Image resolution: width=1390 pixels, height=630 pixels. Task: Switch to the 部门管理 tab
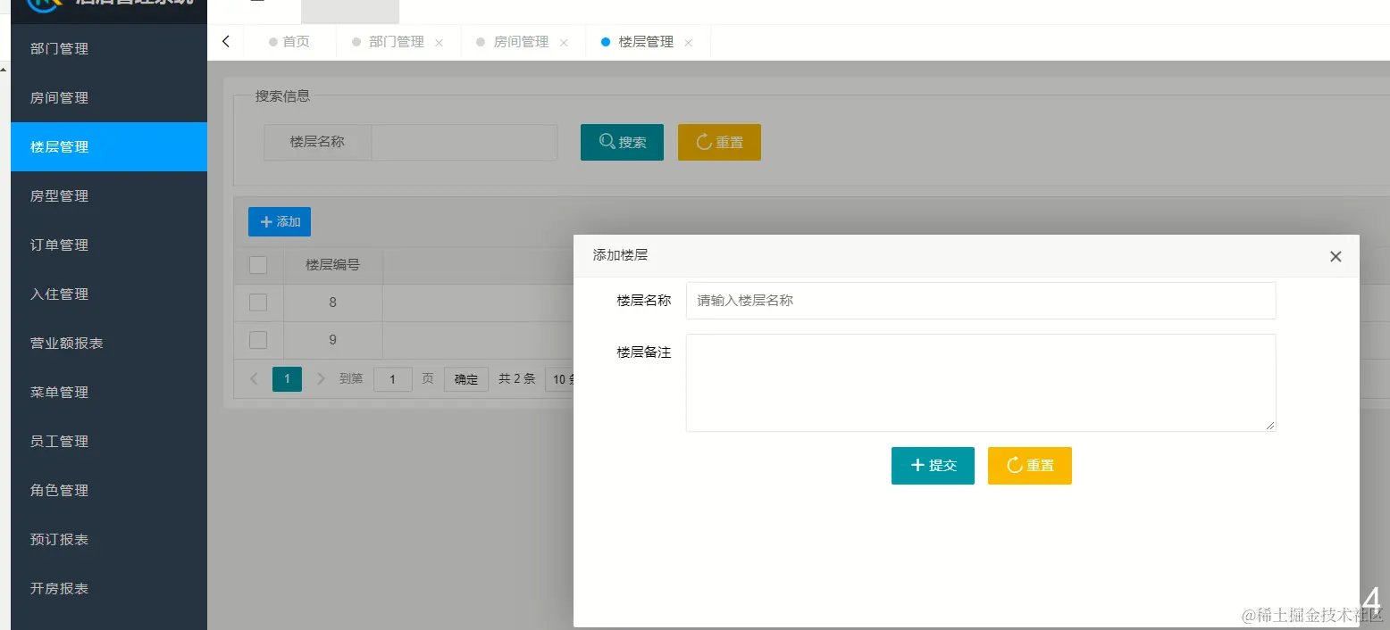pyautogui.click(x=397, y=42)
